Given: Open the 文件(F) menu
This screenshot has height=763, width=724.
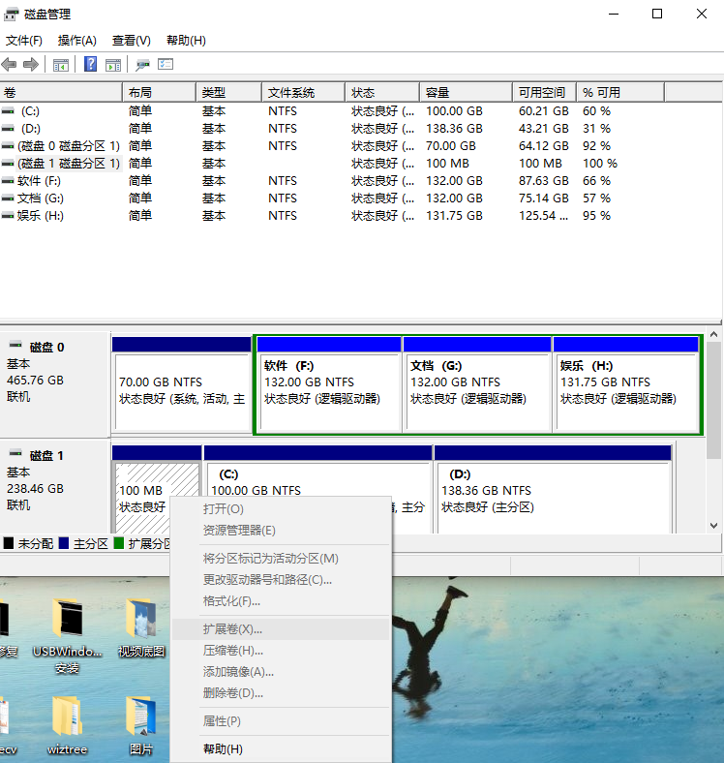Looking at the screenshot, I should click(x=24, y=41).
